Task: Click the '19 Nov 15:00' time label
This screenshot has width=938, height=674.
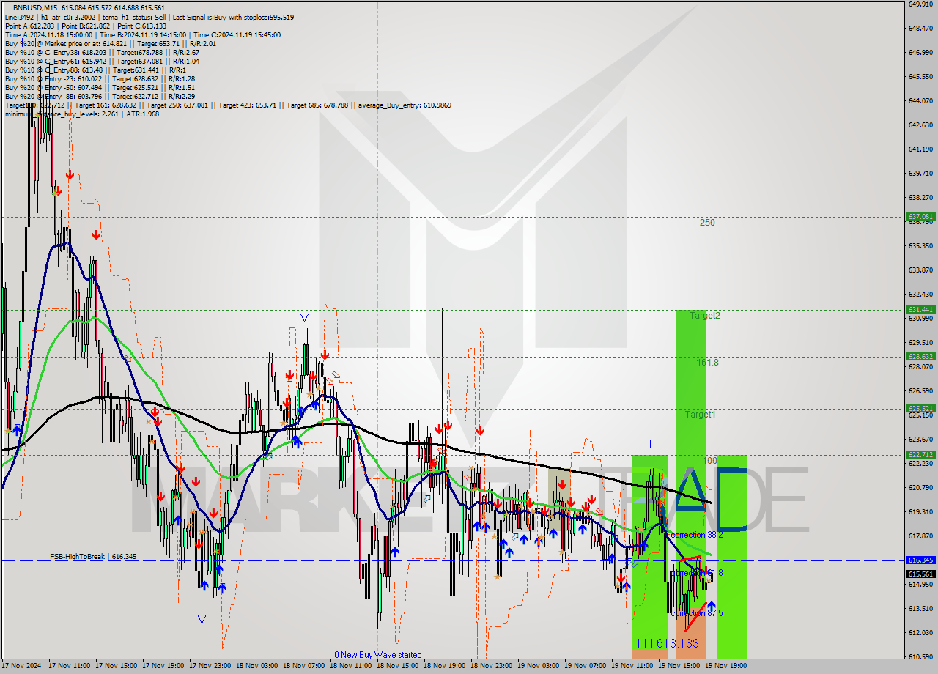Action: coord(679,667)
